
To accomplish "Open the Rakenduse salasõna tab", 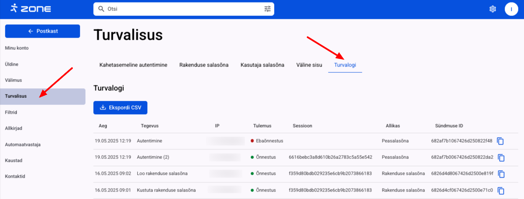I will (204, 65).
